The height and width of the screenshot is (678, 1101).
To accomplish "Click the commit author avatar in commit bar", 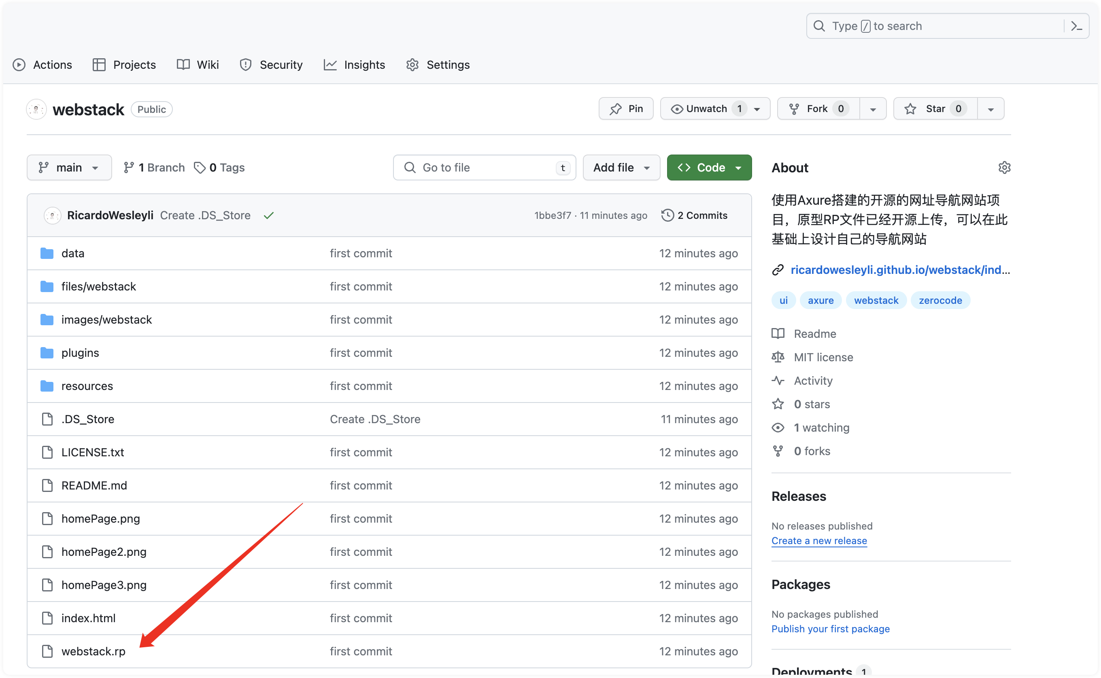I will 53,216.
